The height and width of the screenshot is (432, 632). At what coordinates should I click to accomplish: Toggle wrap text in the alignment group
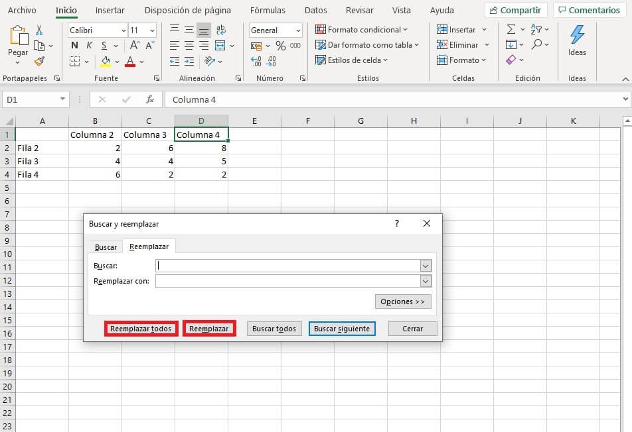(x=220, y=30)
